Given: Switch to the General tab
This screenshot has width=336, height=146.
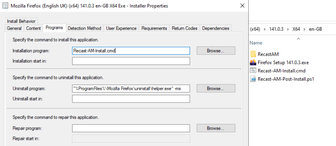Looking at the screenshot, I should [14, 28].
